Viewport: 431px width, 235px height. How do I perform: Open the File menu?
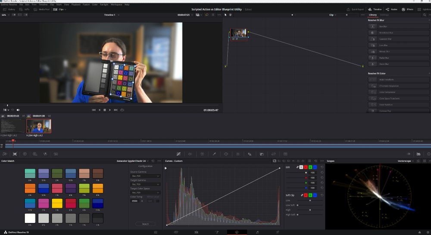point(21,5)
